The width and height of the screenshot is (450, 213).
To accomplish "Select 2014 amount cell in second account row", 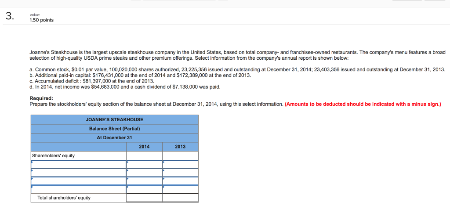I will point(144,173).
